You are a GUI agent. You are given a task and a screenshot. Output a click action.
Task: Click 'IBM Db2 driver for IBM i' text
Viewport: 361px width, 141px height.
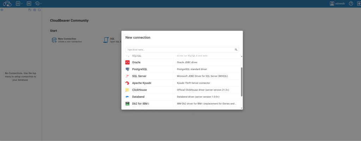[x=207, y=104]
